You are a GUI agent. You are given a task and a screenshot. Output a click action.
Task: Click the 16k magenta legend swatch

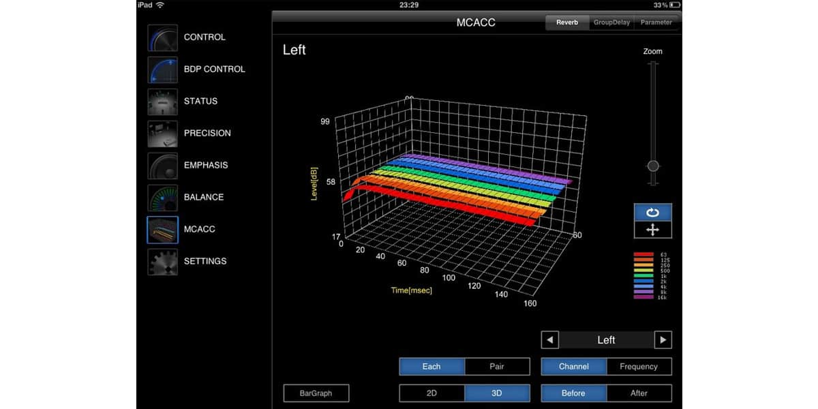click(644, 298)
